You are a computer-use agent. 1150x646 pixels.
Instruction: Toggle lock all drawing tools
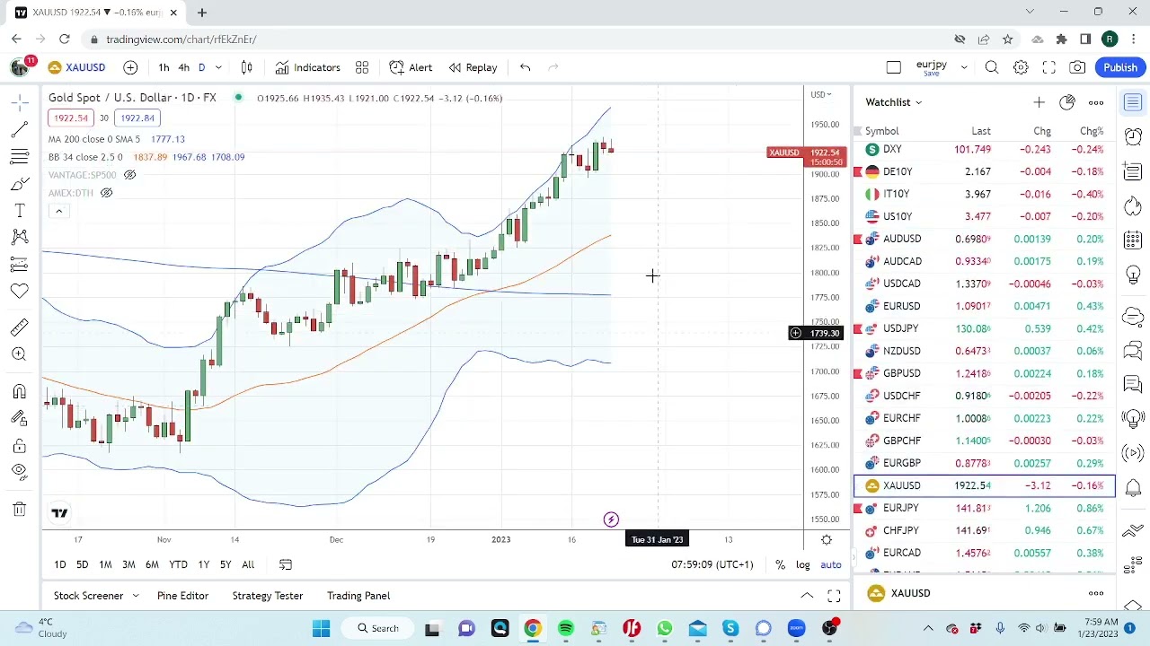point(19,446)
